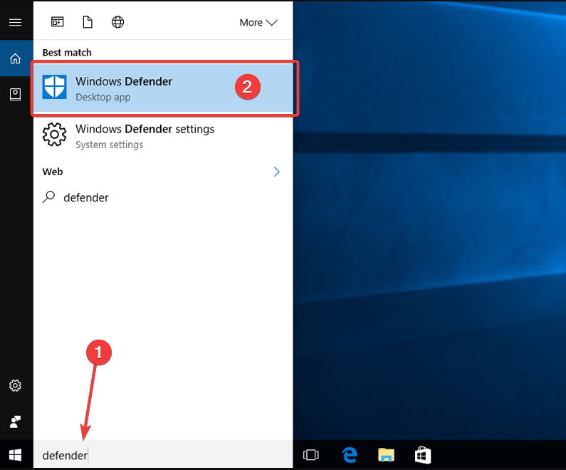Open Windows Defender settings result

(163, 136)
